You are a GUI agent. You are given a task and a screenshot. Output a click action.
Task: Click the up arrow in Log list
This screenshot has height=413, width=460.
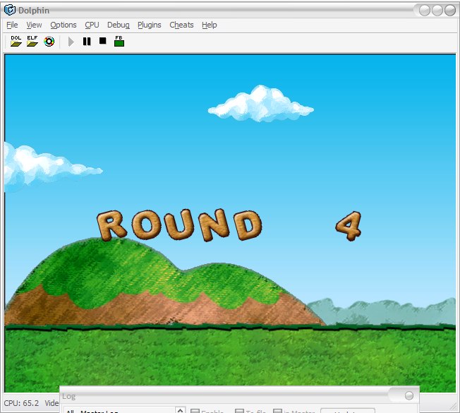[x=181, y=409]
